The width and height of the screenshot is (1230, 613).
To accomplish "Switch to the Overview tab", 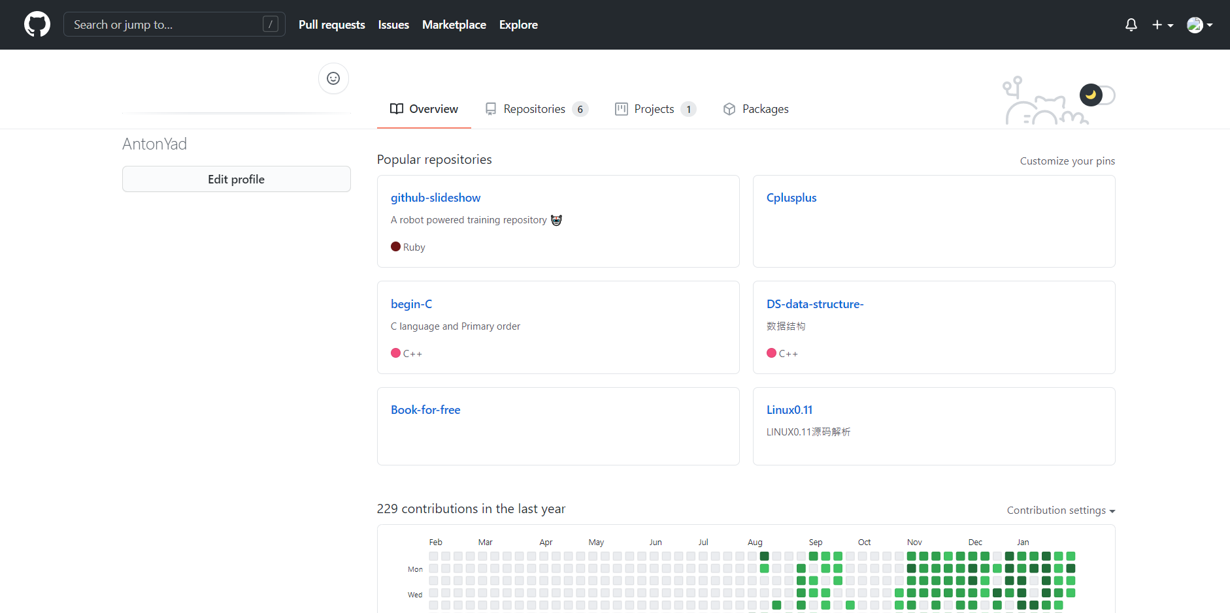I will (424, 109).
